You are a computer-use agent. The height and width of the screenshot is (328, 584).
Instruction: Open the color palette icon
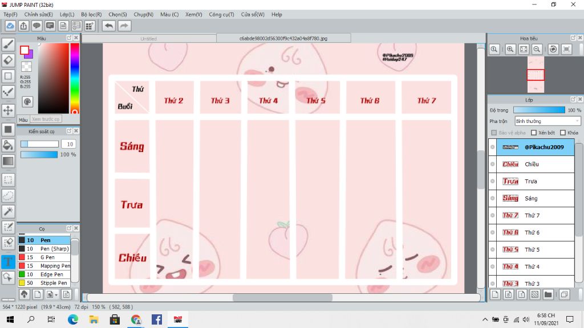click(x=27, y=102)
